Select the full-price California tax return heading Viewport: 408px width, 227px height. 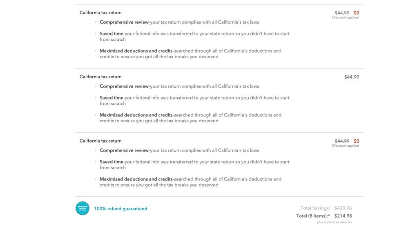coord(100,77)
